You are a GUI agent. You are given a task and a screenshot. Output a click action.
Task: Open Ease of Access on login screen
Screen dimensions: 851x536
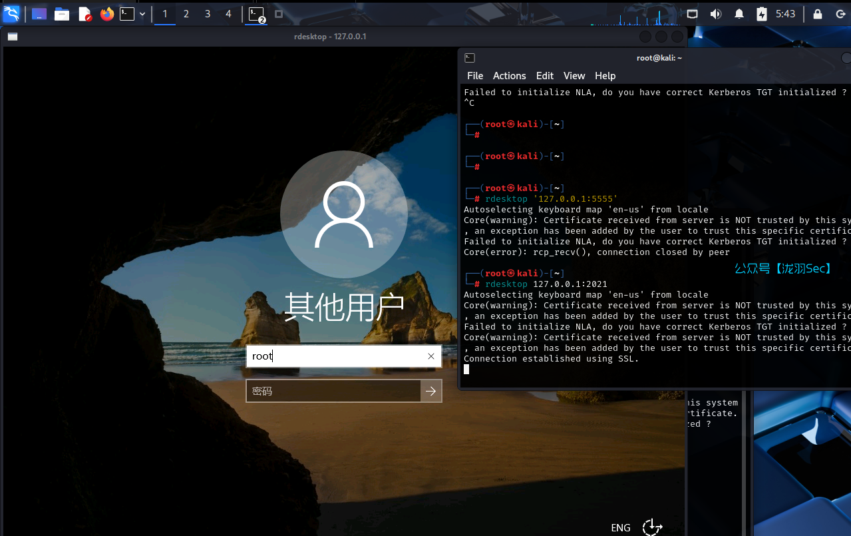click(x=652, y=527)
